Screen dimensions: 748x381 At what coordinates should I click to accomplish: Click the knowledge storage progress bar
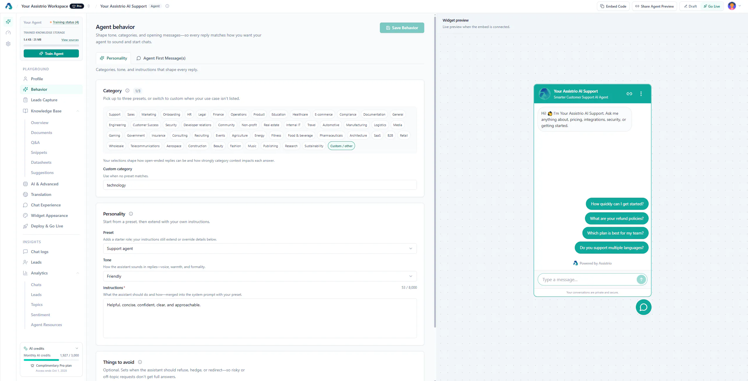(51, 46)
